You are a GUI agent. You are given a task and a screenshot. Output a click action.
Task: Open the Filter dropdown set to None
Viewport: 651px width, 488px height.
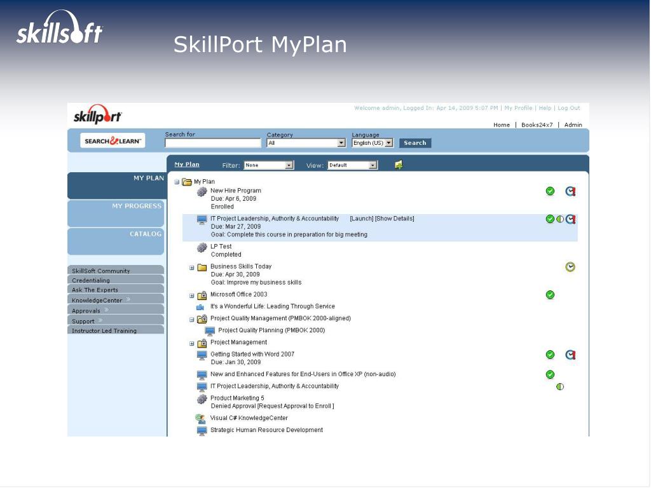269,165
